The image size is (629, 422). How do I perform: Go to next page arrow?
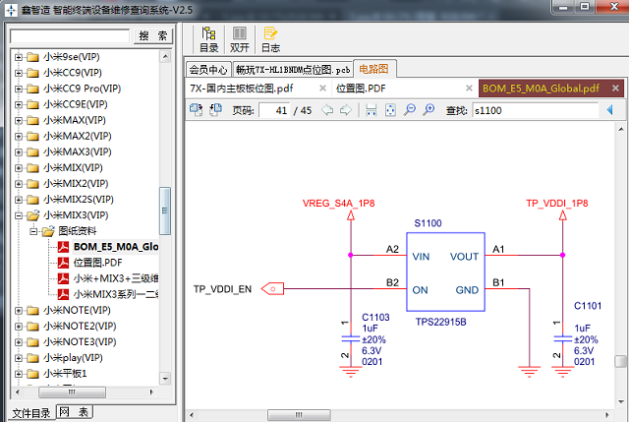coord(345,109)
